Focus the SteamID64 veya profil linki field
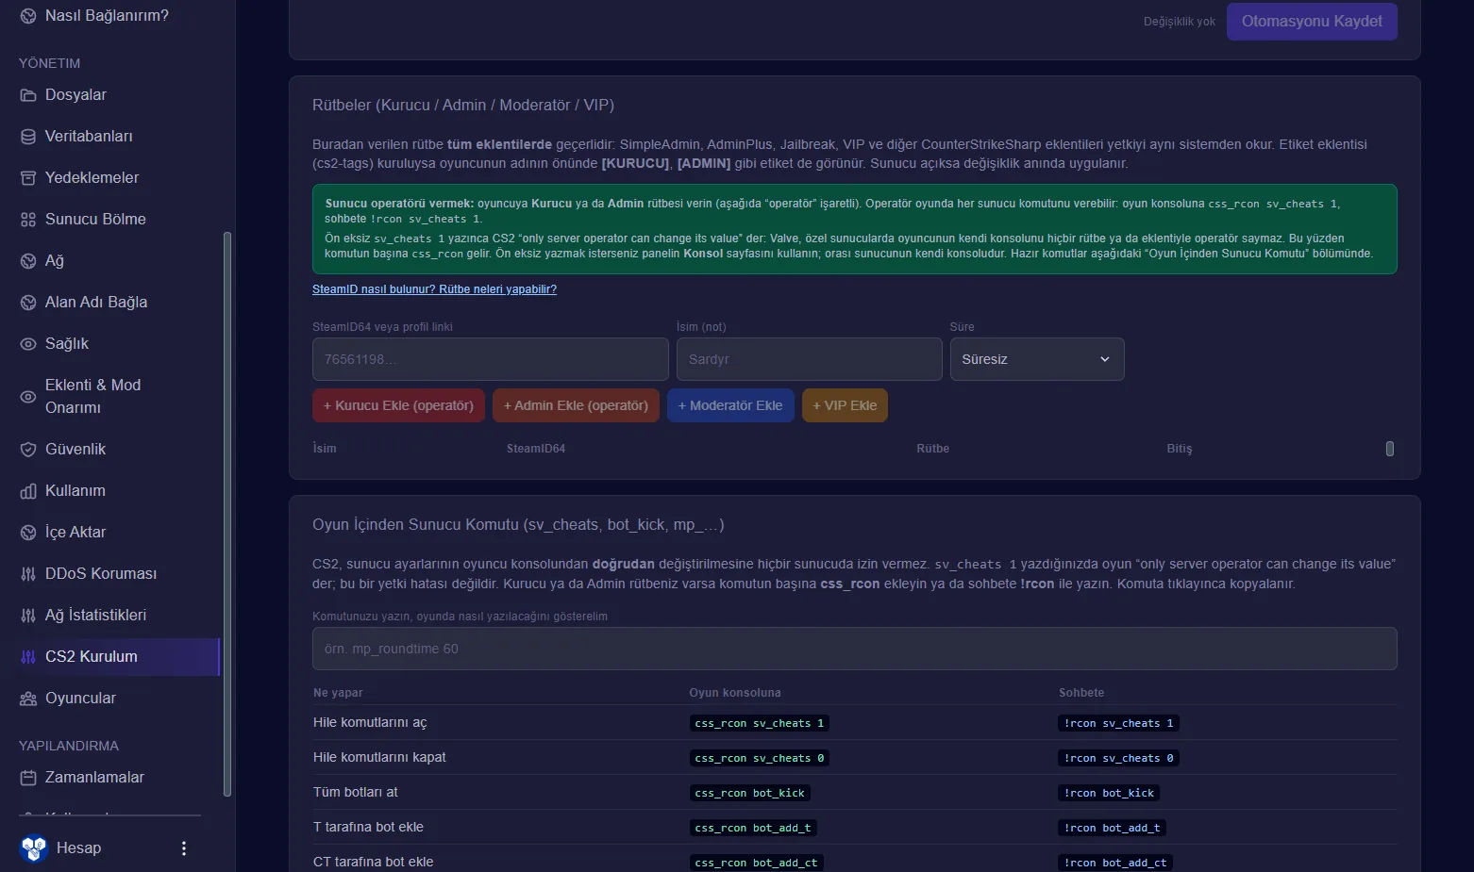This screenshot has height=872, width=1474. (x=491, y=359)
